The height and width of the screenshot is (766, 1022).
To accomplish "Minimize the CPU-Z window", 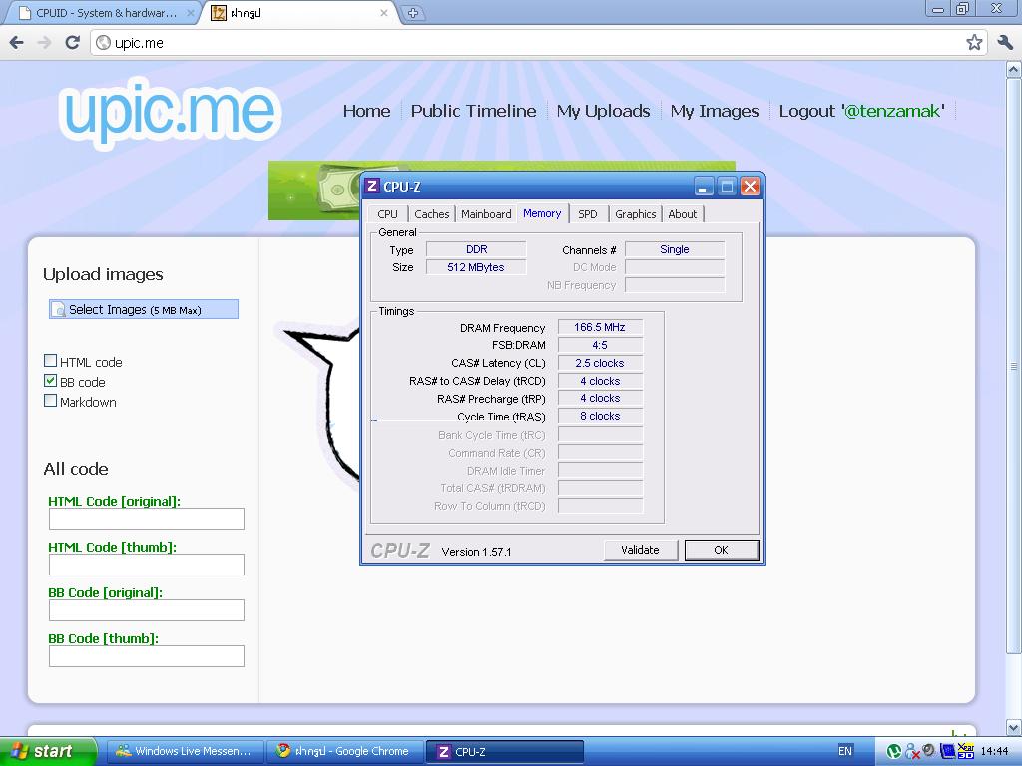I will pyautogui.click(x=704, y=187).
